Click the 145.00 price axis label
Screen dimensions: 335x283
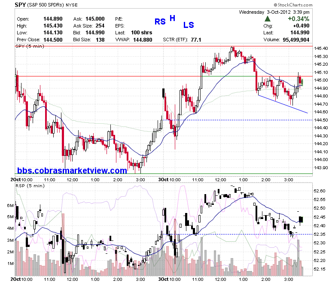[321, 80]
